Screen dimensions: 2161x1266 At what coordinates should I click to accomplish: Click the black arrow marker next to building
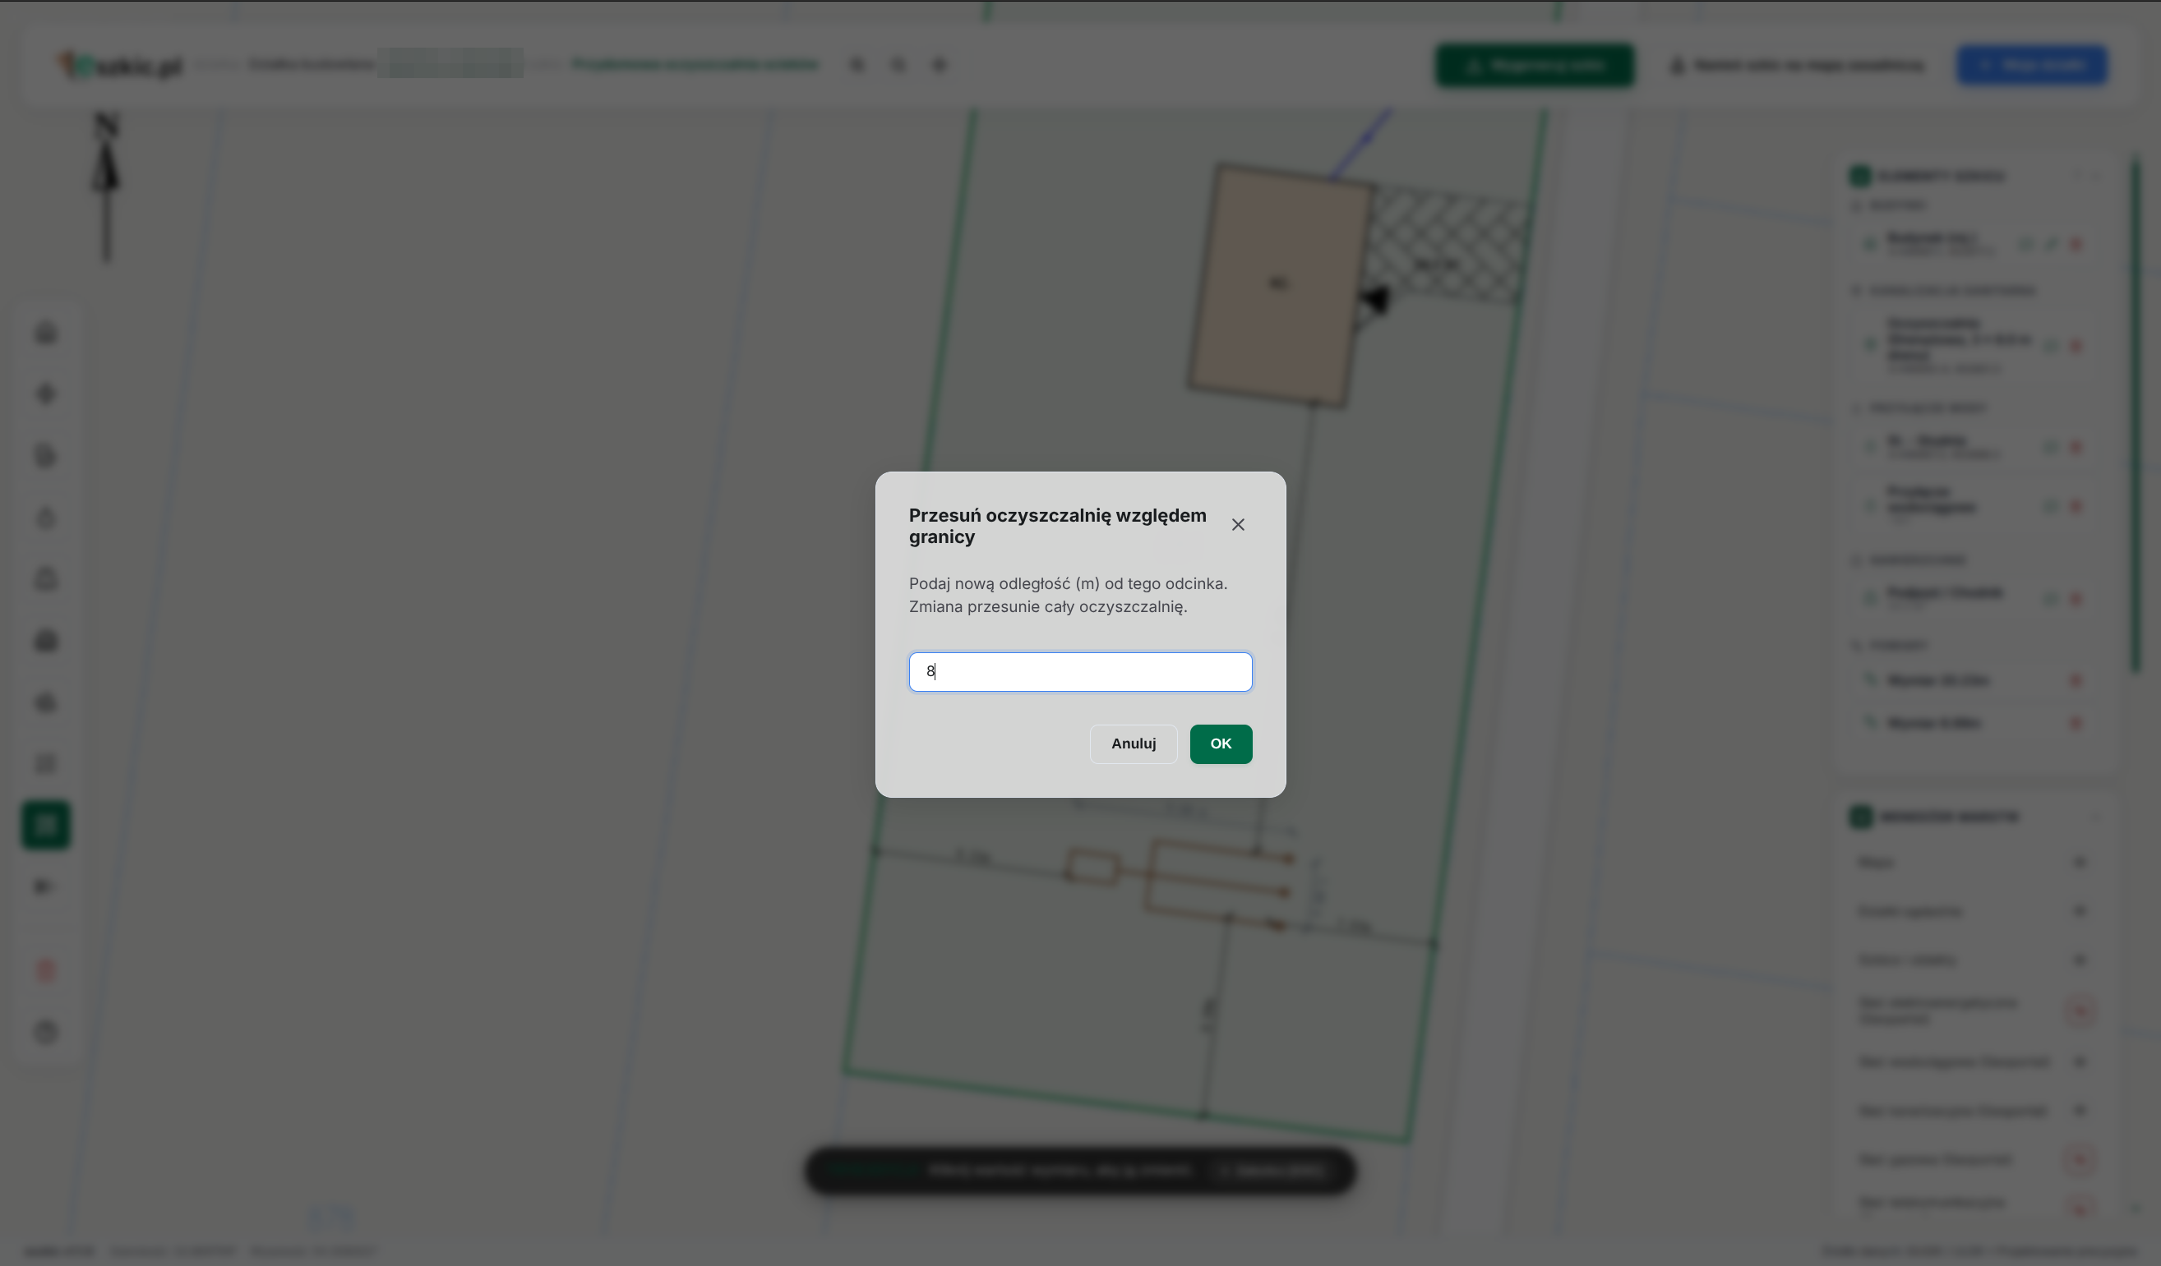[x=1376, y=300]
